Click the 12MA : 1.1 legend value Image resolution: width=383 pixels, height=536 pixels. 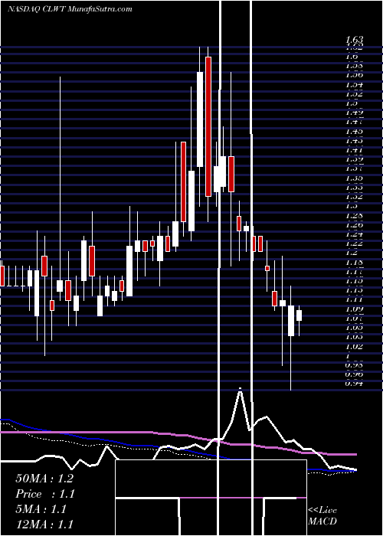click(x=44, y=525)
